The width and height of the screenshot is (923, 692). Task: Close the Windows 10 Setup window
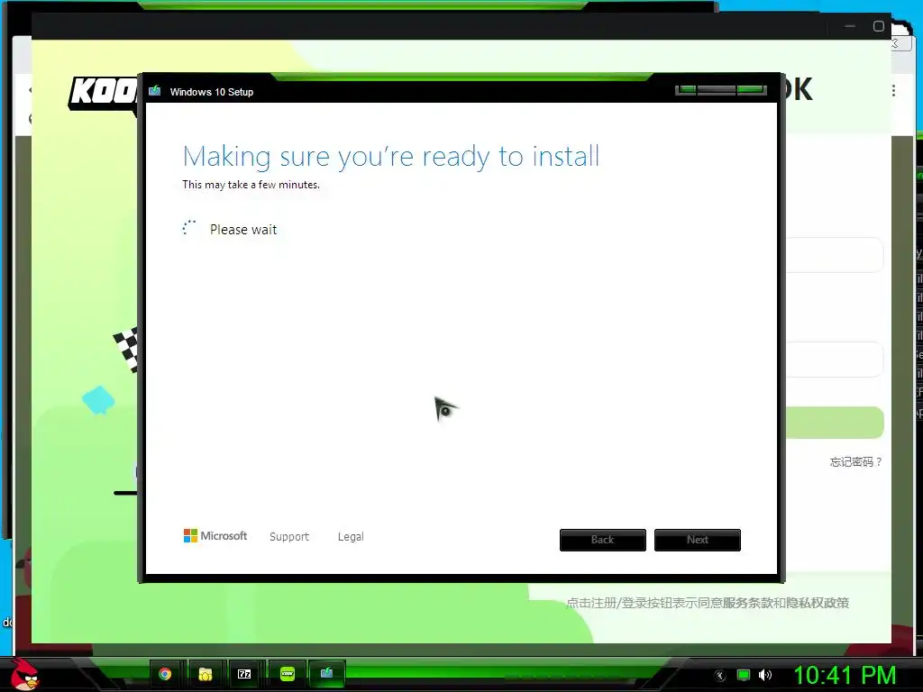pyautogui.click(x=752, y=90)
